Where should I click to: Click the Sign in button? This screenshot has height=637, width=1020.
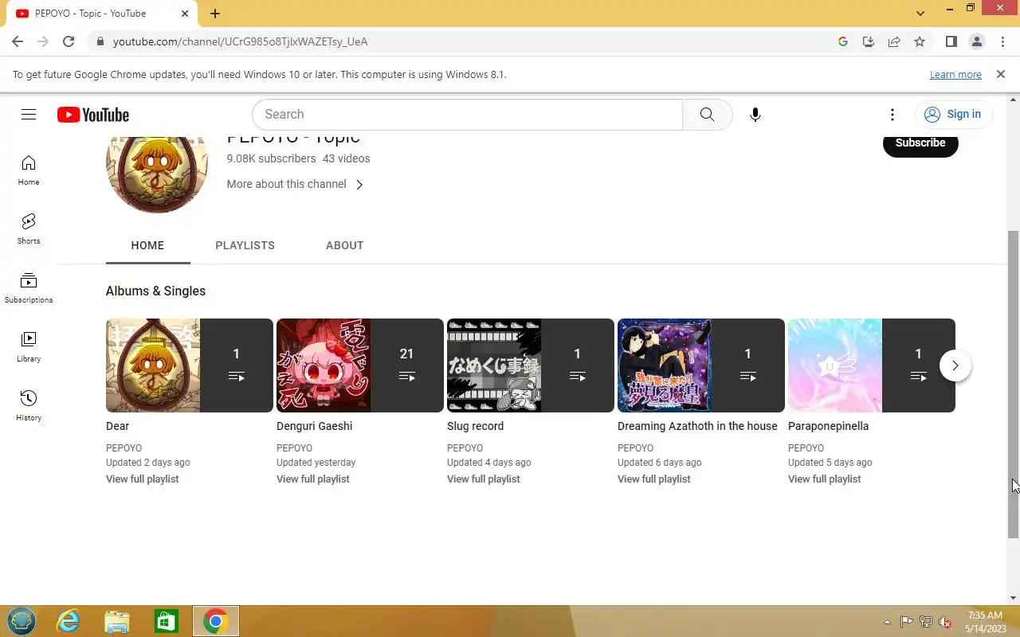[x=953, y=115]
